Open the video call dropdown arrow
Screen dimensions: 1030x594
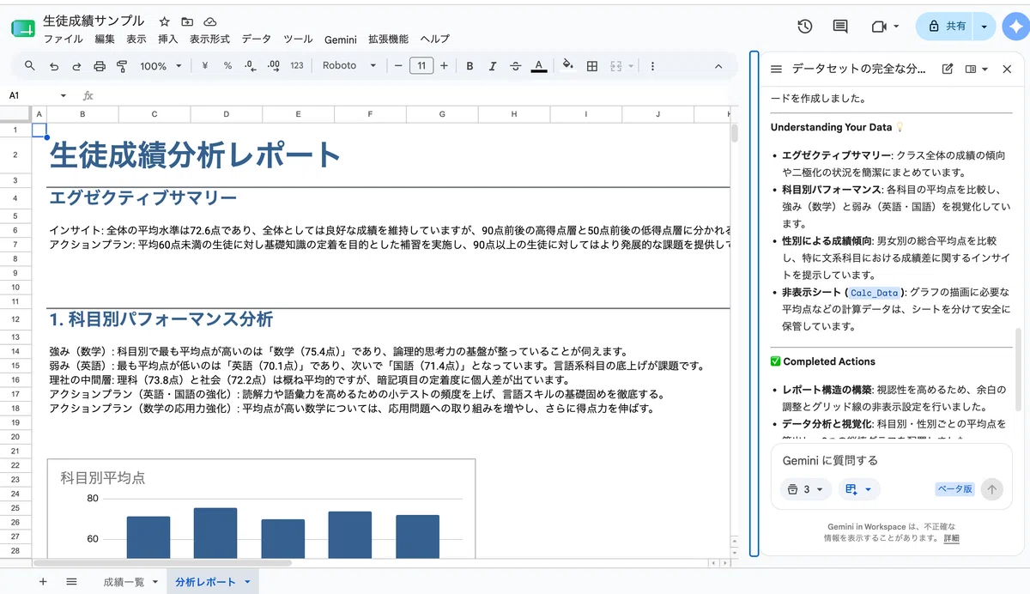896,27
